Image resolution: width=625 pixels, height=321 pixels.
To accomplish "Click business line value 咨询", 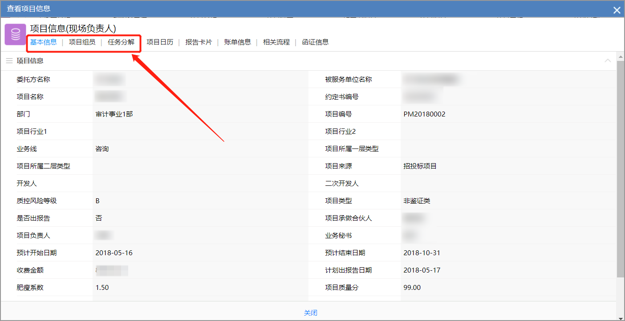I will tap(102, 149).
